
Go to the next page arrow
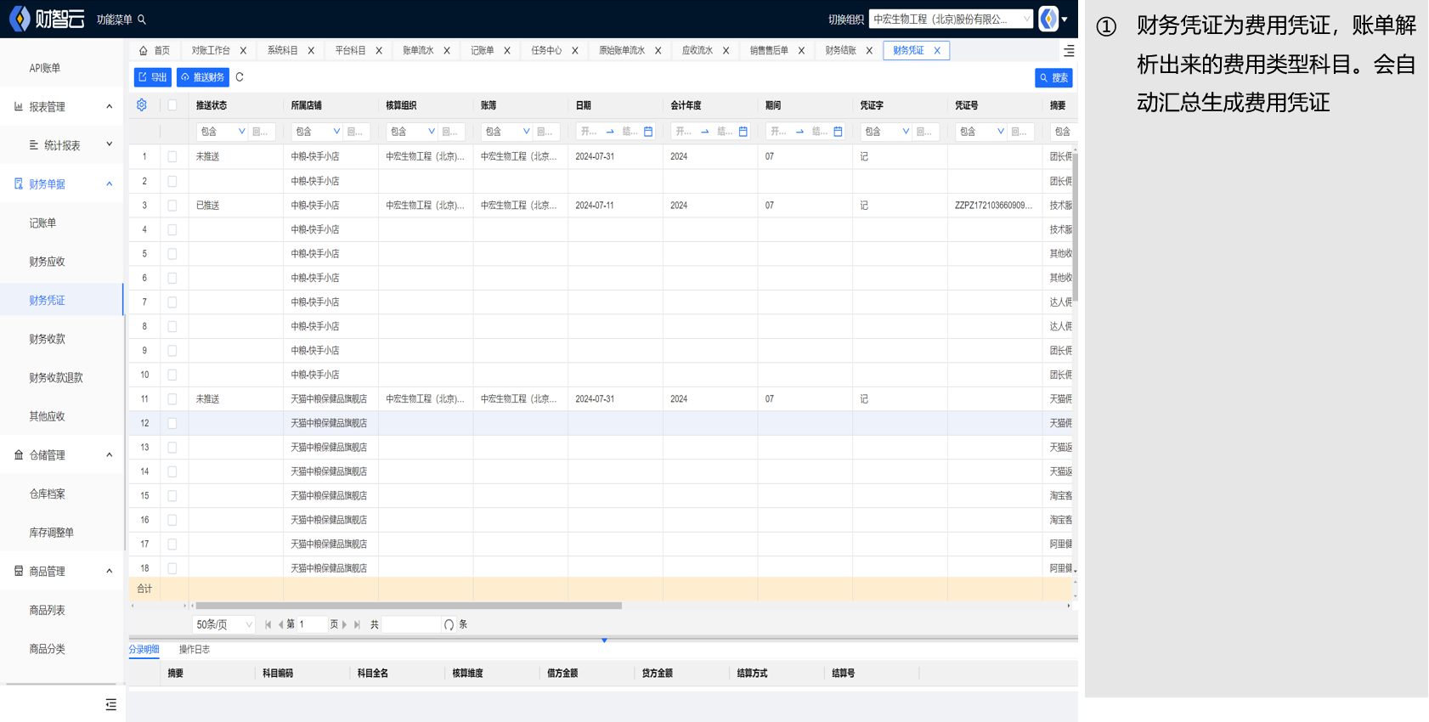[x=344, y=624]
